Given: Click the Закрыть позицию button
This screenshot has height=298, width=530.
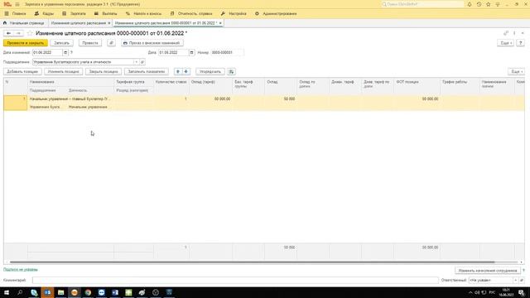Looking at the screenshot, I should pyautogui.click(x=104, y=72).
